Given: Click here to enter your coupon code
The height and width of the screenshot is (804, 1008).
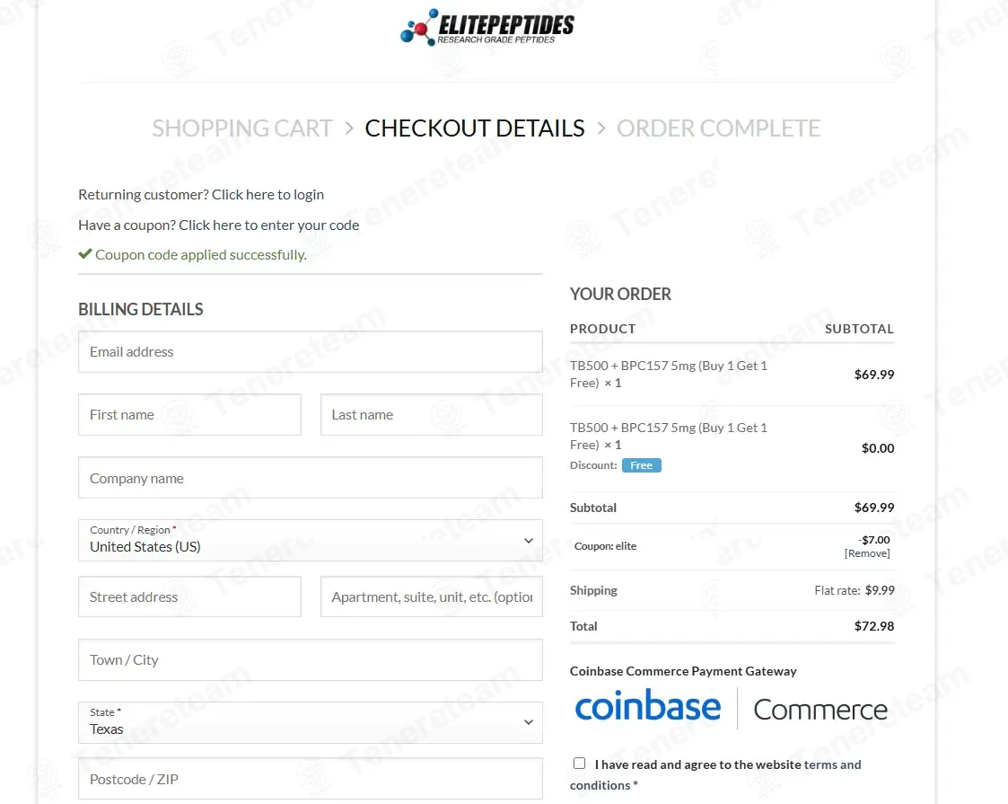Looking at the screenshot, I should coord(268,225).
